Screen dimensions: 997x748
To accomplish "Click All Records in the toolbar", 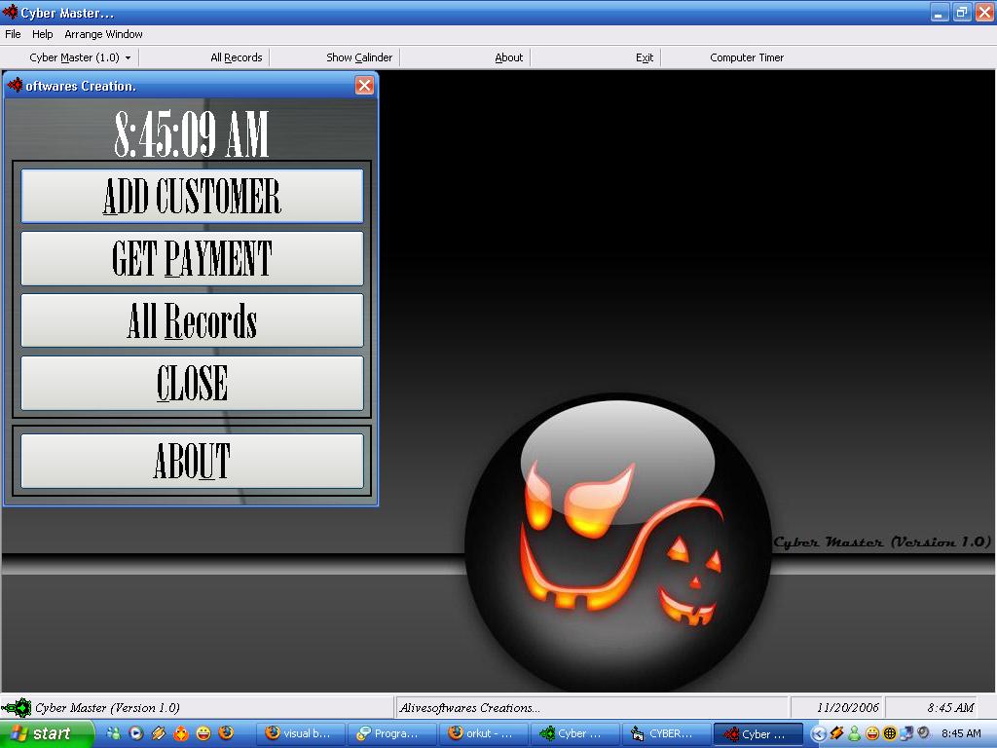I will click(x=237, y=57).
